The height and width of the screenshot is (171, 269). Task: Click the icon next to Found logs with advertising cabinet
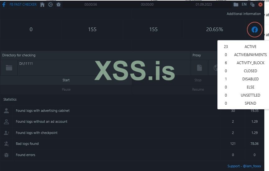tap(6, 111)
